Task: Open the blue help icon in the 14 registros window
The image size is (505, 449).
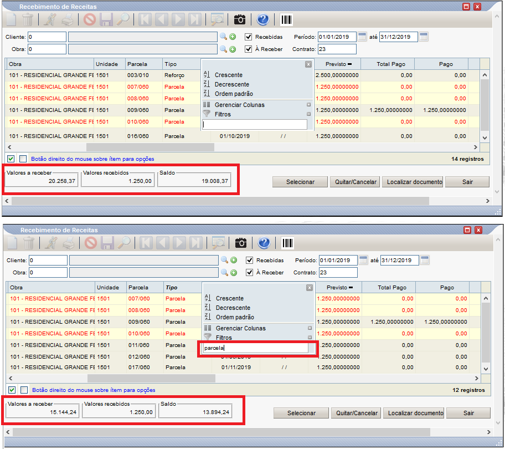Action: tap(263, 19)
